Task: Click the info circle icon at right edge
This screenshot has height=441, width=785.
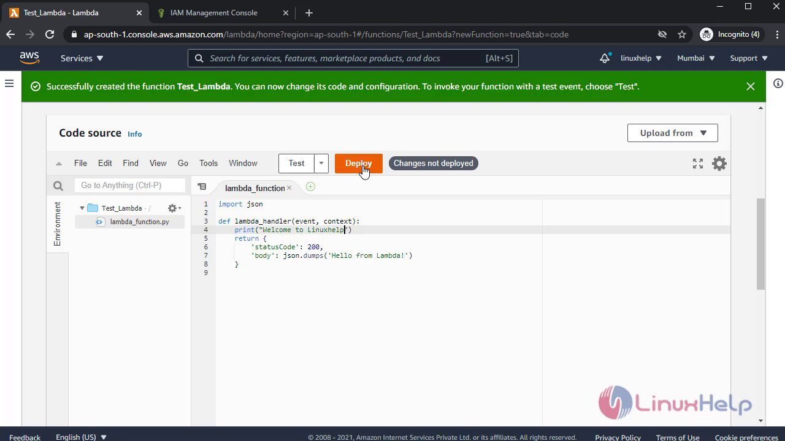Action: [x=778, y=83]
